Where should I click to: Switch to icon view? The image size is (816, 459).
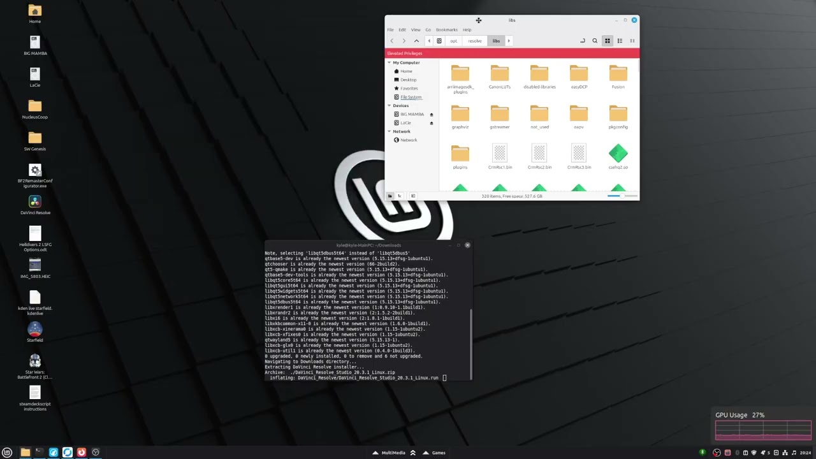pyautogui.click(x=607, y=41)
